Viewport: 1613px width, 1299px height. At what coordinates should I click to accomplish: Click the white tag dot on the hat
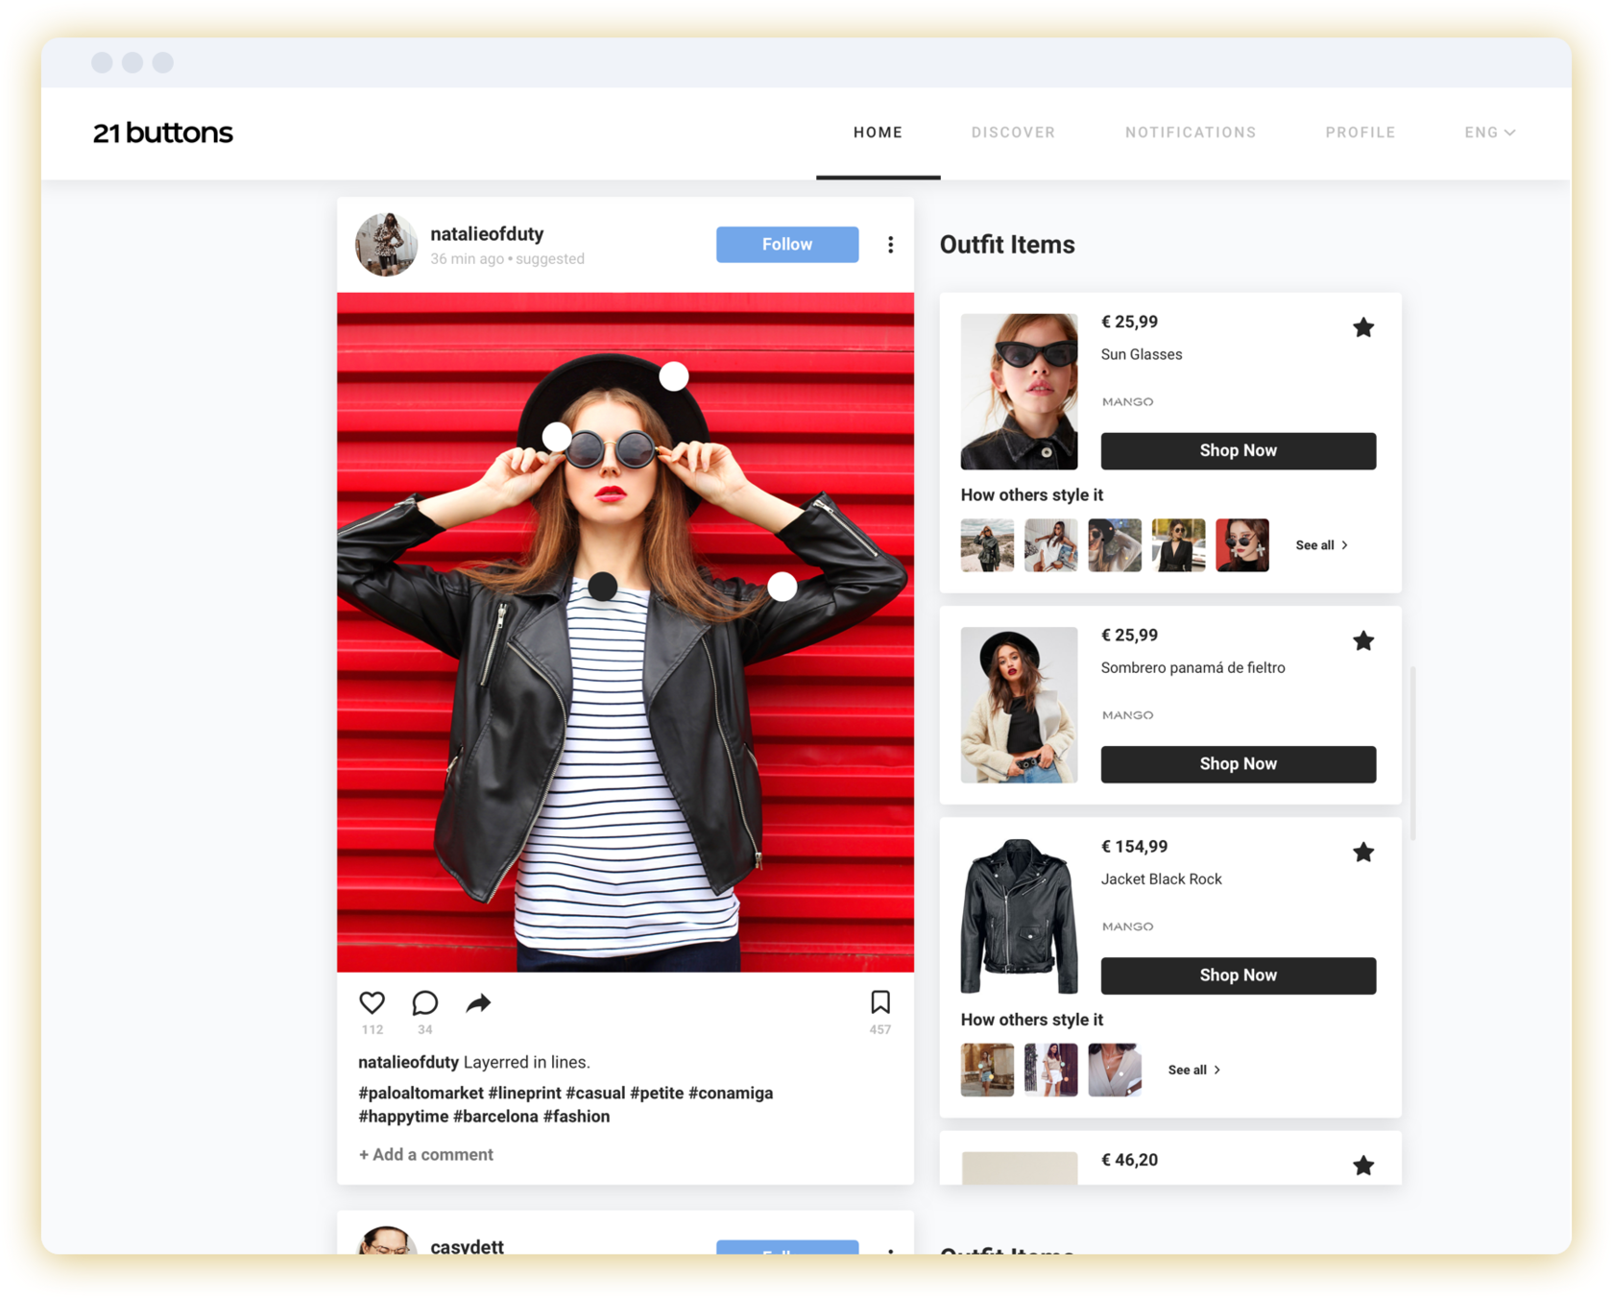(674, 376)
